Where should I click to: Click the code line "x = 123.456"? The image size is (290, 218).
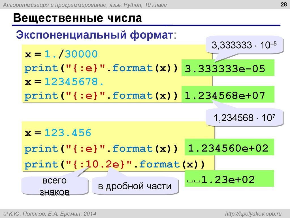[58, 133]
